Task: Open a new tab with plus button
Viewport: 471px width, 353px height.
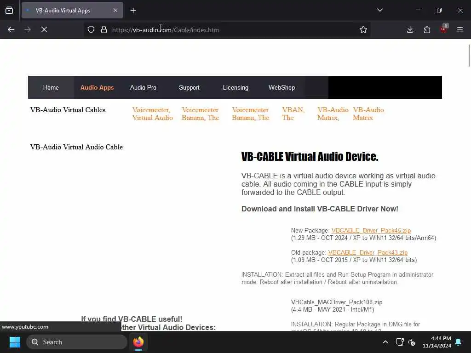Action: point(133,11)
